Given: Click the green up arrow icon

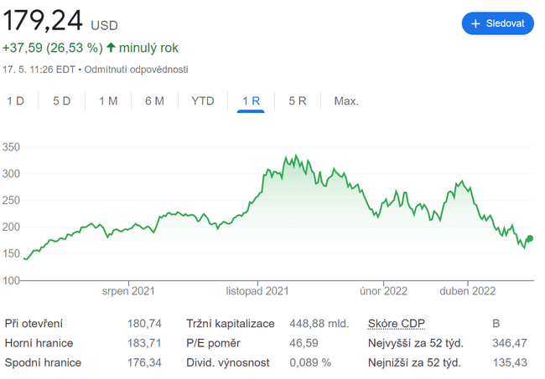Looking at the screenshot, I should [x=111, y=48].
